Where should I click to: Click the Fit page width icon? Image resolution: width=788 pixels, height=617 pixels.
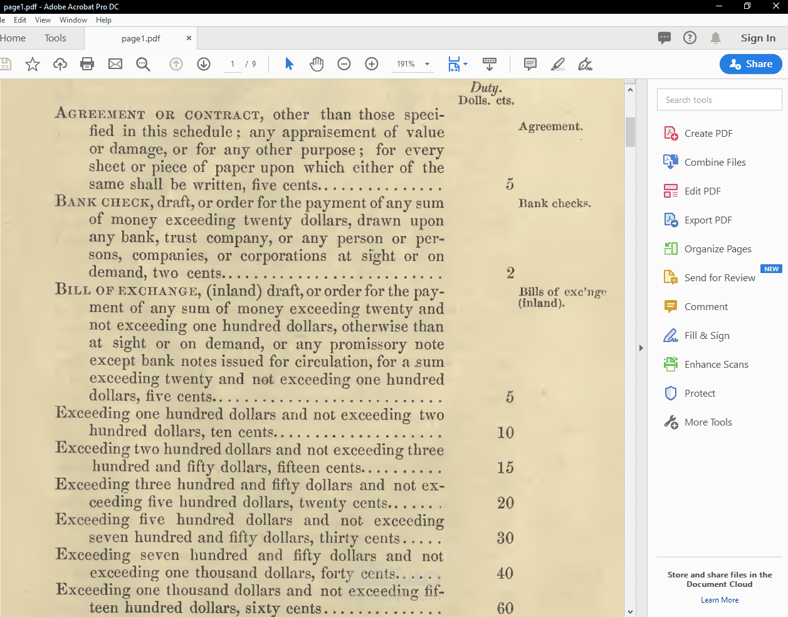tap(454, 64)
